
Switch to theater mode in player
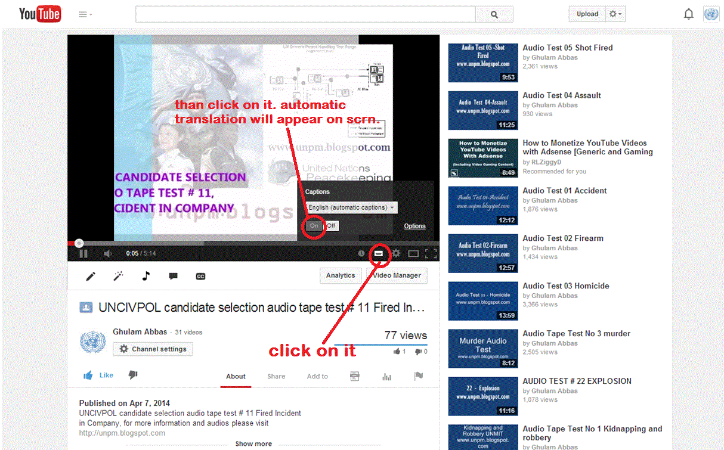413,253
